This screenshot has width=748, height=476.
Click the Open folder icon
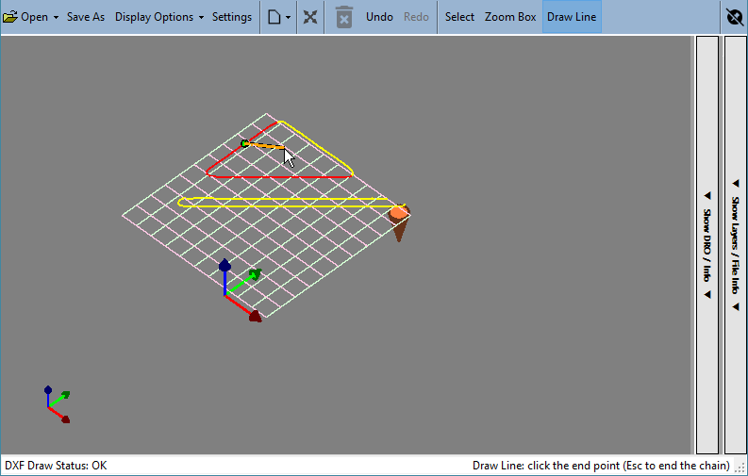click(10, 17)
